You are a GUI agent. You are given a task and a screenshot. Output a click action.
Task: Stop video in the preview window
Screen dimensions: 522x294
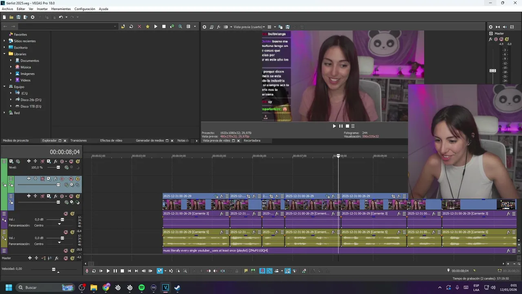pyautogui.click(x=347, y=126)
